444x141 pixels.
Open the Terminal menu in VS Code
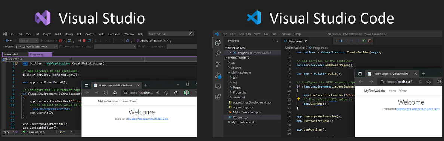click(285, 34)
